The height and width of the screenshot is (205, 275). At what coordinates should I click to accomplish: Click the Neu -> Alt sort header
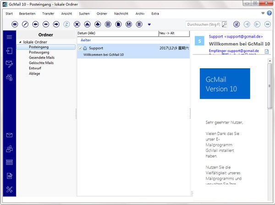point(174,33)
